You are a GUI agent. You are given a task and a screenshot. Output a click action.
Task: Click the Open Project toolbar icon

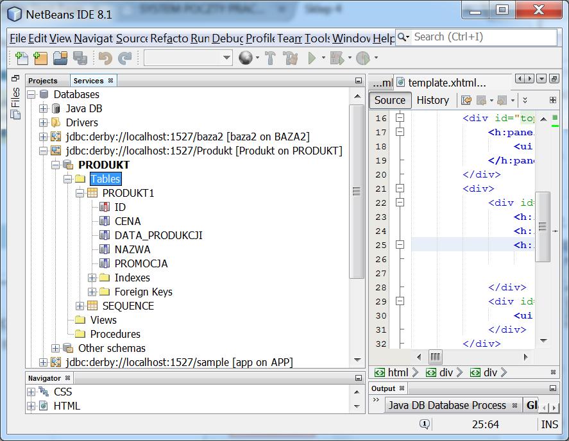[x=60, y=58]
